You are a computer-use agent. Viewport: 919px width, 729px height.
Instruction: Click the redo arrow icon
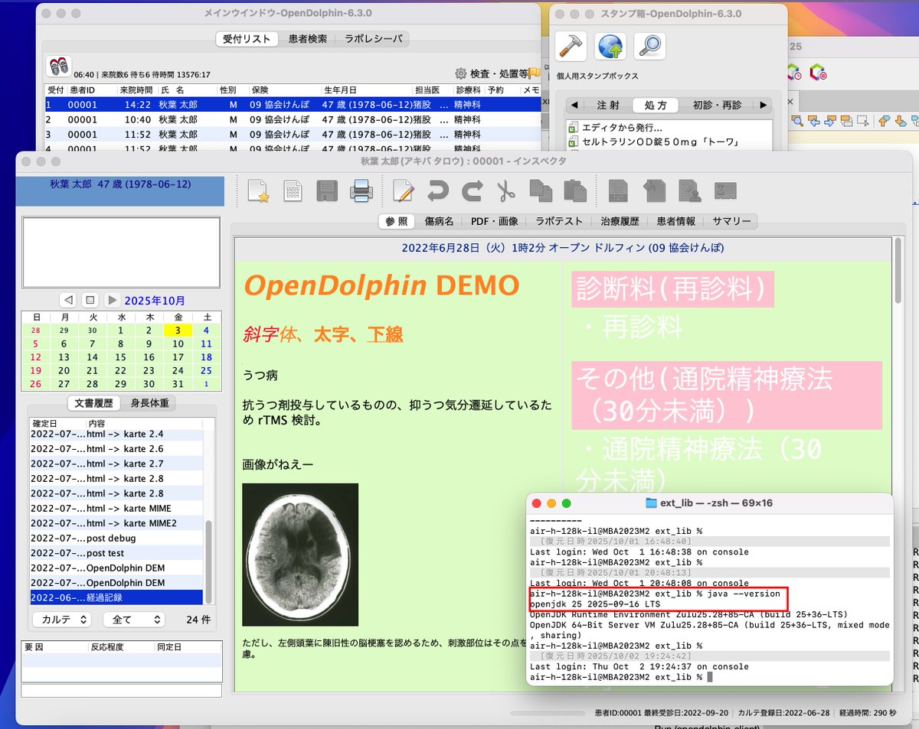point(472,190)
